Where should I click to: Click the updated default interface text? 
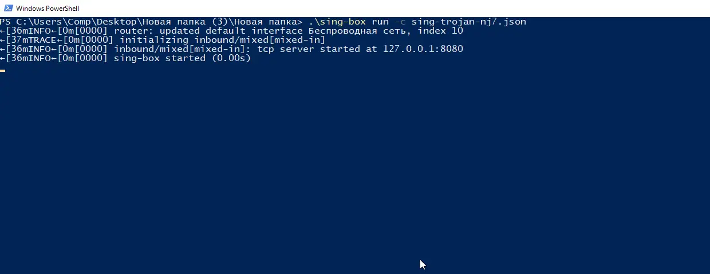(x=231, y=31)
